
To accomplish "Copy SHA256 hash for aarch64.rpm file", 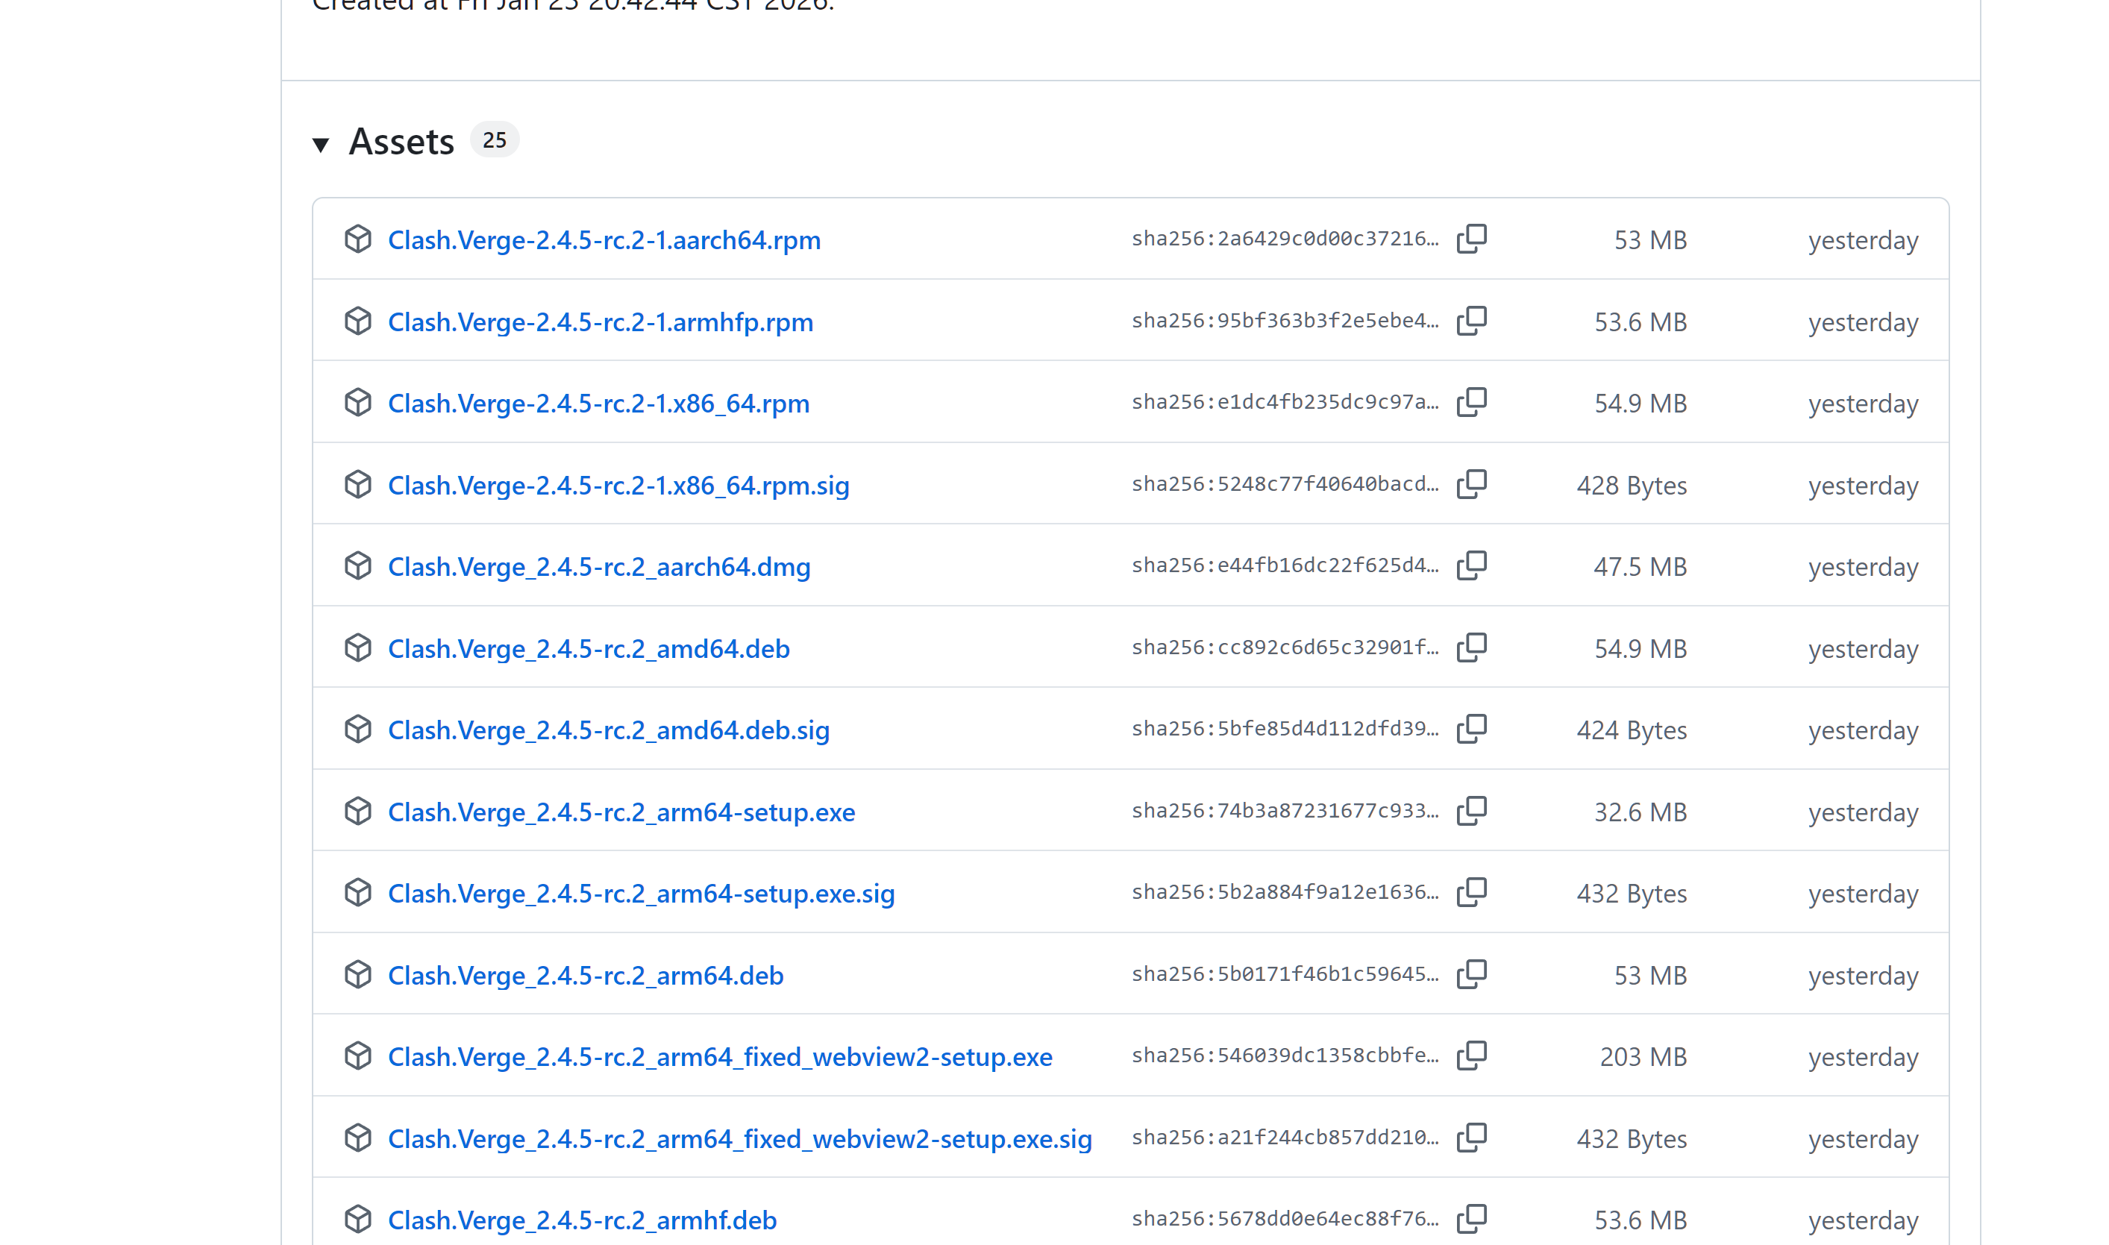I will 1471,239.
